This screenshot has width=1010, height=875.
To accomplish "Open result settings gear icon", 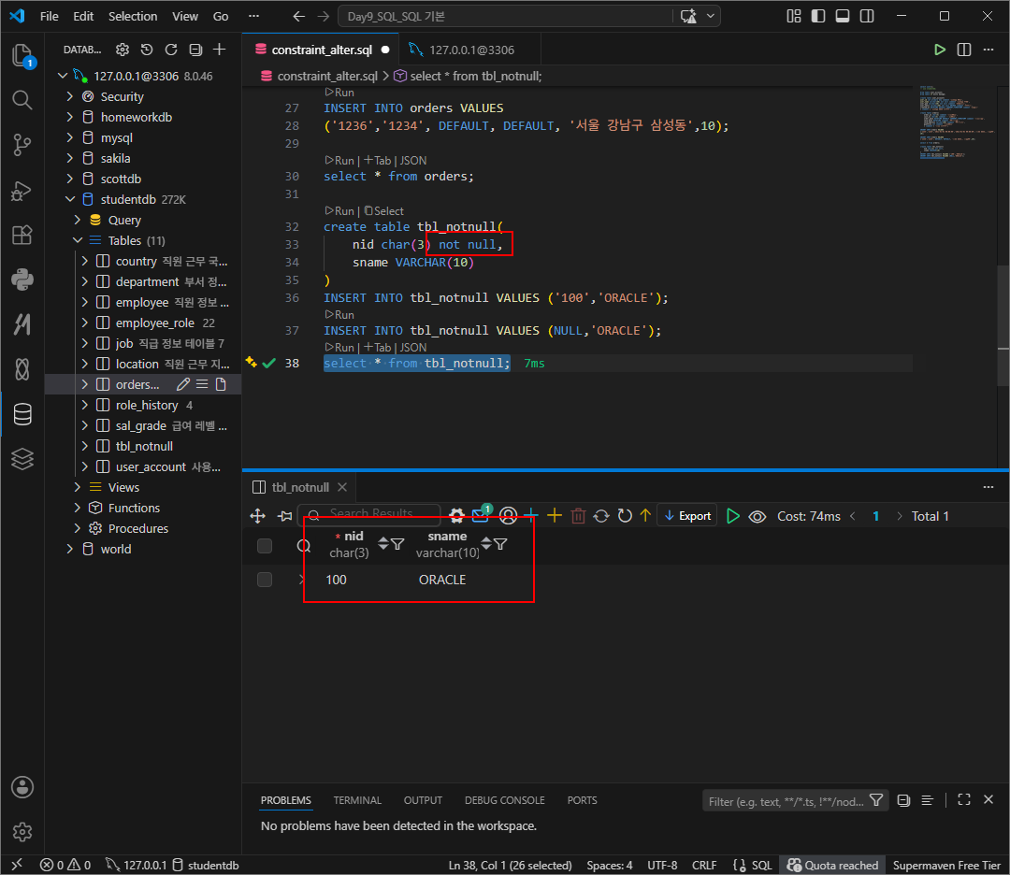I will tap(456, 516).
